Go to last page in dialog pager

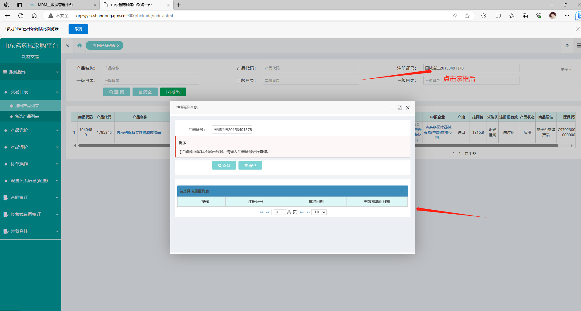pyautogui.click(x=308, y=212)
